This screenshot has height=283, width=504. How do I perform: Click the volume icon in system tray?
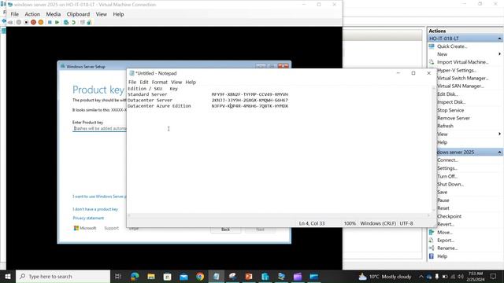461,276
